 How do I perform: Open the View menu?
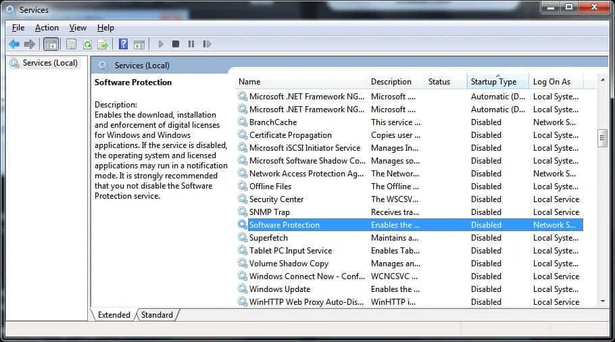coord(78,28)
